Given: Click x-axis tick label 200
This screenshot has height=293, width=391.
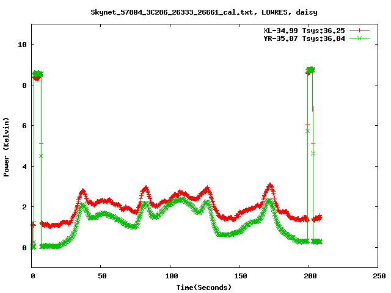Looking at the screenshot, I should [310, 276].
